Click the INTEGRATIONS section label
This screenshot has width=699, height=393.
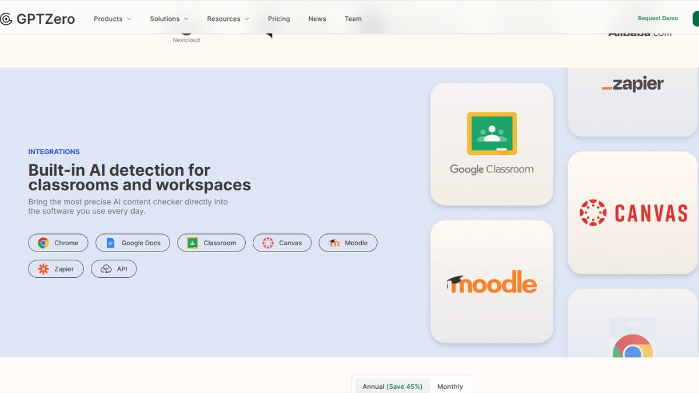54,152
